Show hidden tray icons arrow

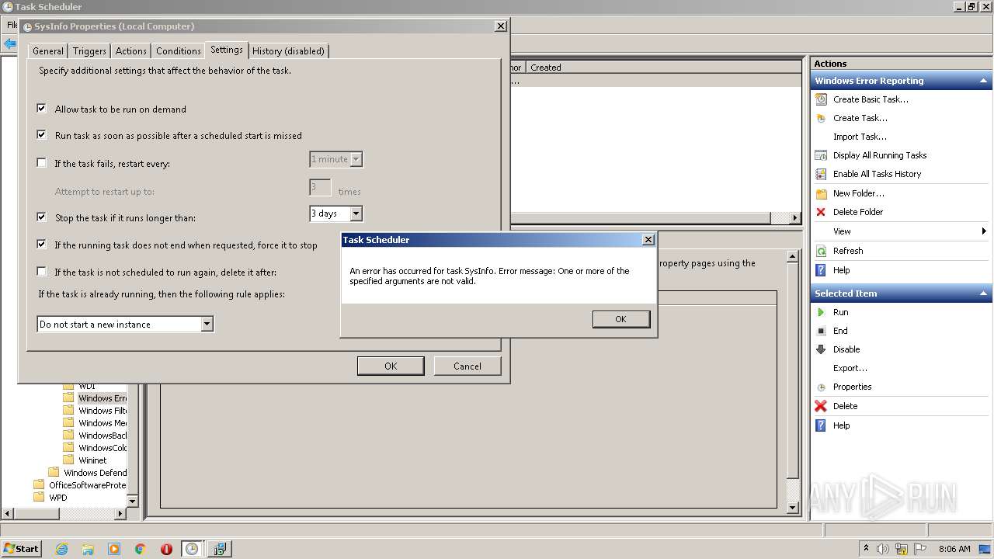[x=866, y=549]
